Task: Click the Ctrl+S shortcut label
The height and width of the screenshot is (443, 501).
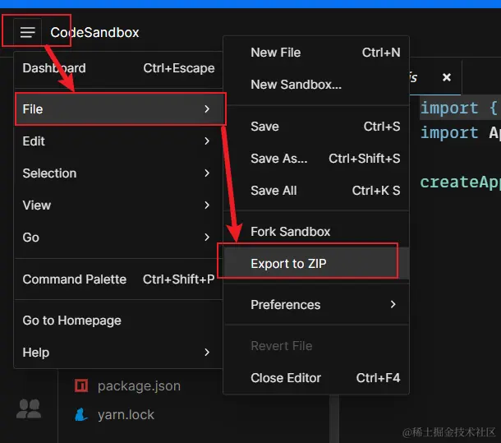Action: [x=382, y=127]
